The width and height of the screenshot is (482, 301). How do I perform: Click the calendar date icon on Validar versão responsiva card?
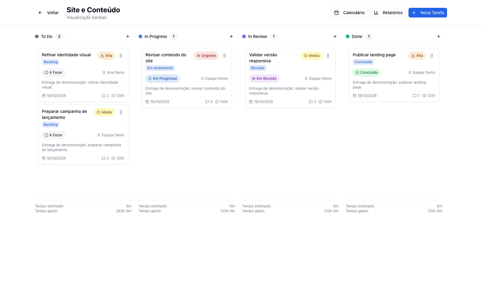pyautogui.click(x=251, y=102)
